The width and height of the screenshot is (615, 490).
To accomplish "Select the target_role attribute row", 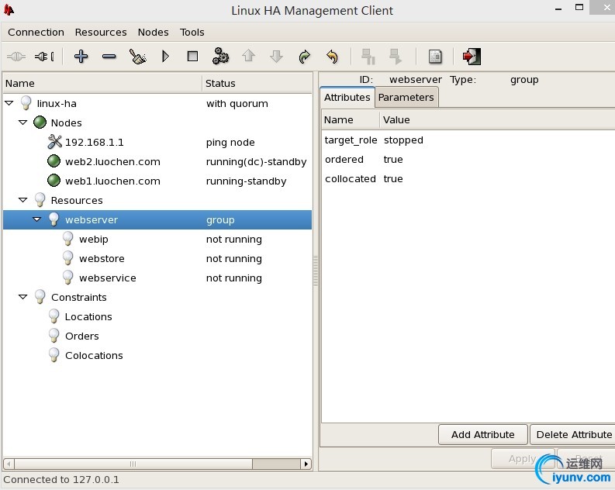I will pos(468,140).
